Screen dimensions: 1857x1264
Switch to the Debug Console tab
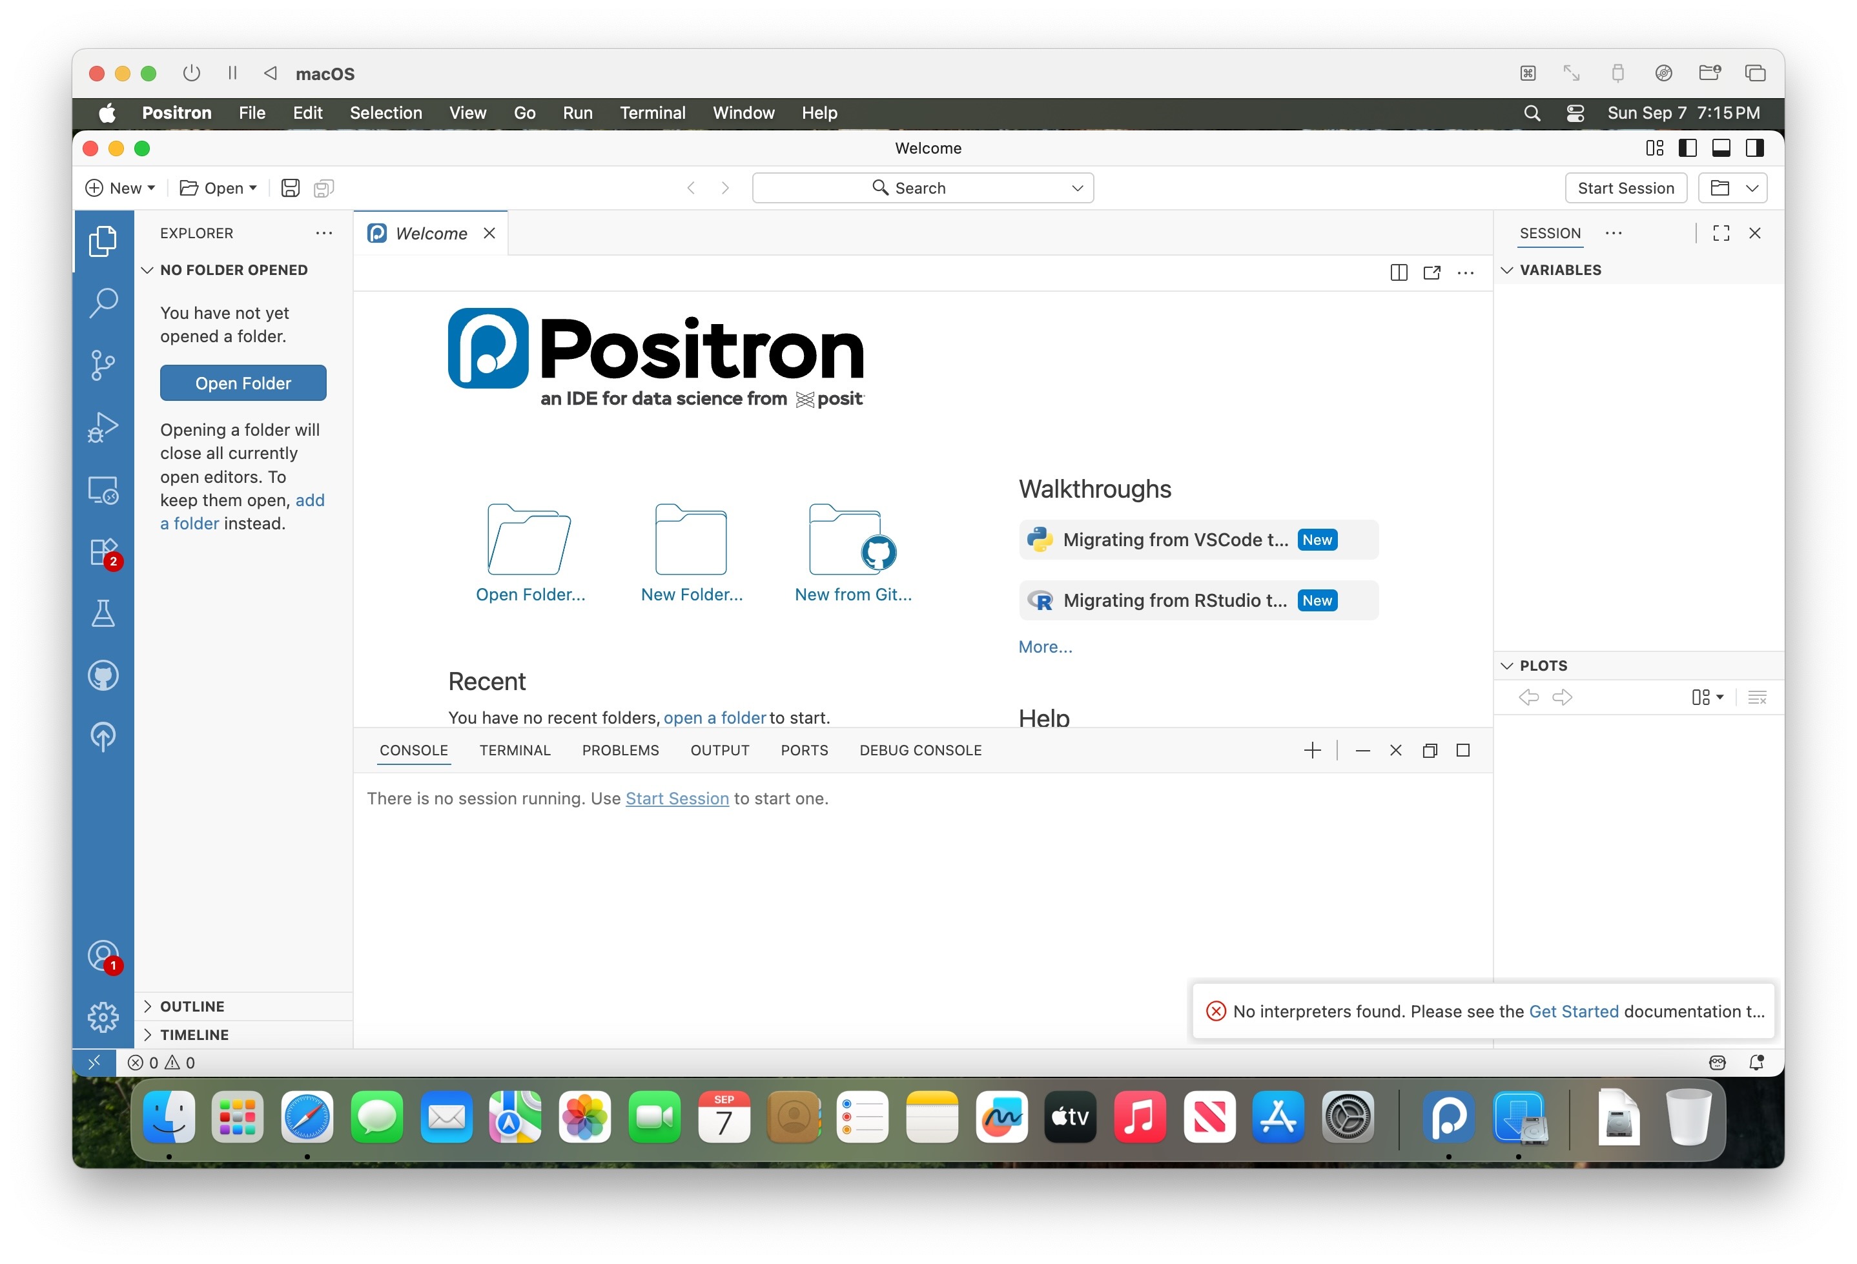pos(921,750)
